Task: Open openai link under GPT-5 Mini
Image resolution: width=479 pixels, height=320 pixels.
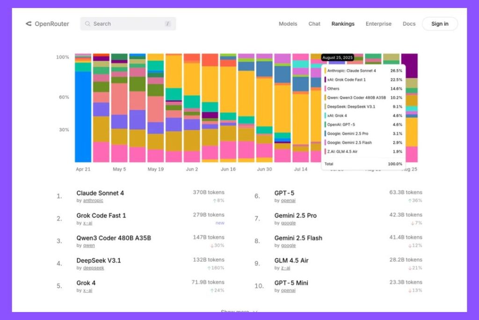Action: pos(288,291)
